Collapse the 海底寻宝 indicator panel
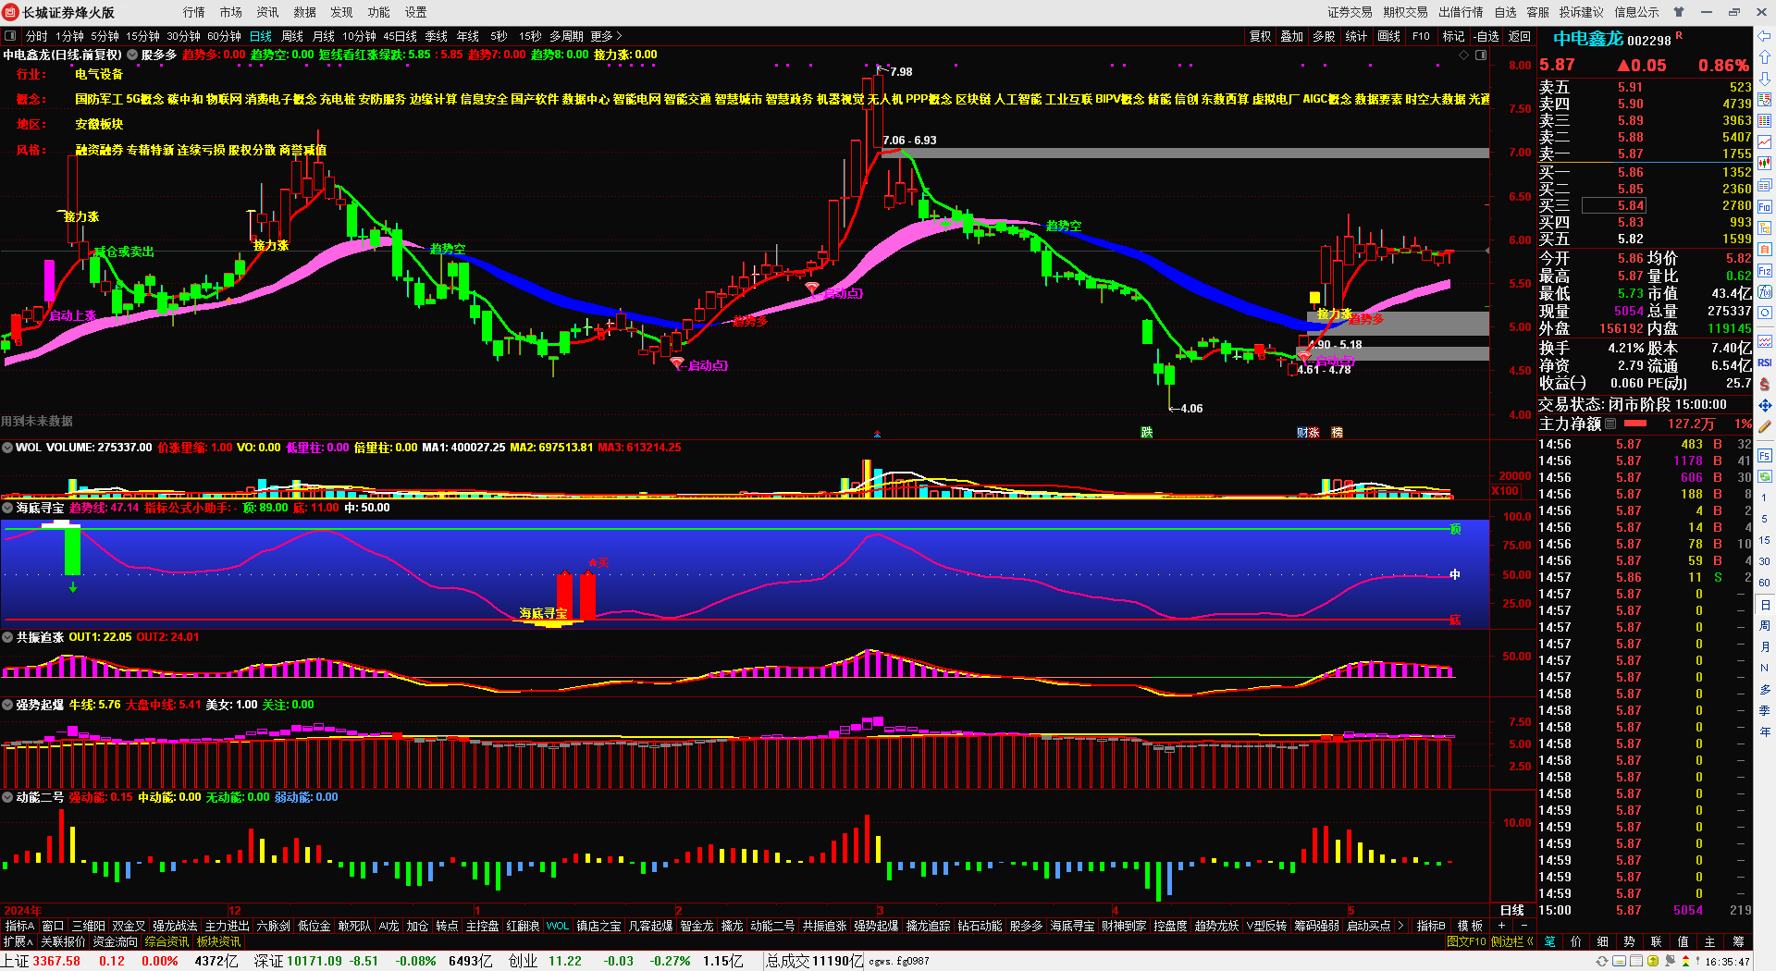The image size is (1776, 971). 7,508
